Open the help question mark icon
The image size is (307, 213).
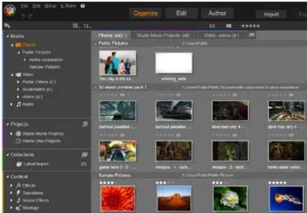pos(83,6)
